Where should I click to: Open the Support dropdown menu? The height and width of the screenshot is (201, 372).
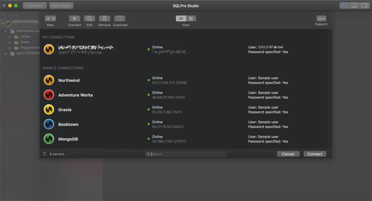click(321, 19)
